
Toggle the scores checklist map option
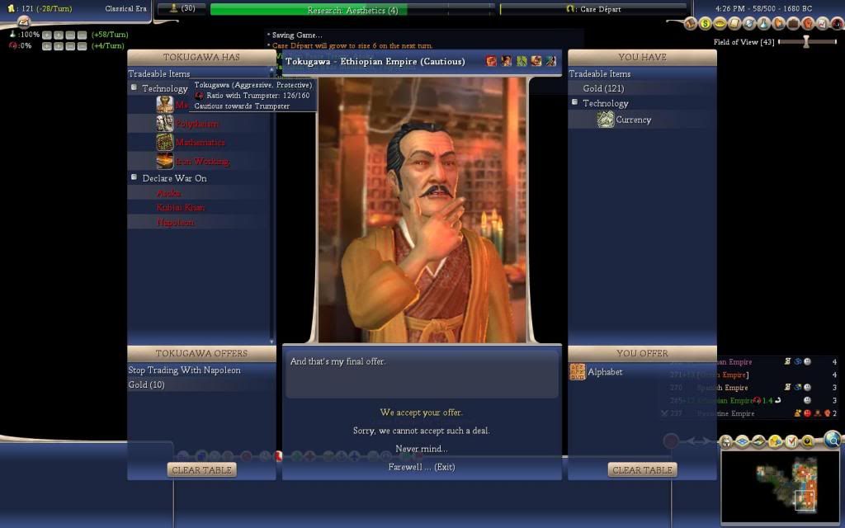pyautogui.click(x=791, y=442)
